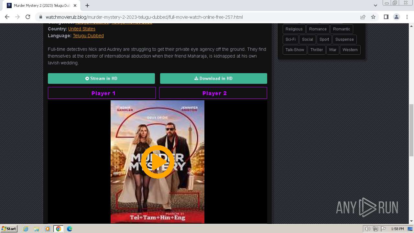Open a new browser tab
This screenshot has width=414, height=233.
pos(87,6)
